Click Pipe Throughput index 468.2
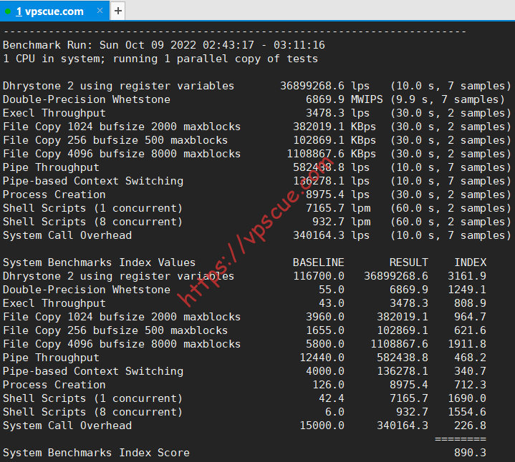The height and width of the screenshot is (462, 515). click(470, 358)
